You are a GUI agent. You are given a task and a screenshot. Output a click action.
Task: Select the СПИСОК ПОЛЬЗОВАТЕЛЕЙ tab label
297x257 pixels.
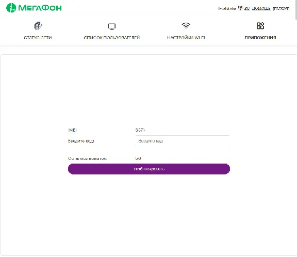112,38
